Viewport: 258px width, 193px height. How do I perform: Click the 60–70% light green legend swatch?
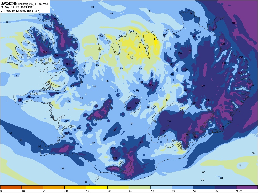(x=140, y=187)
